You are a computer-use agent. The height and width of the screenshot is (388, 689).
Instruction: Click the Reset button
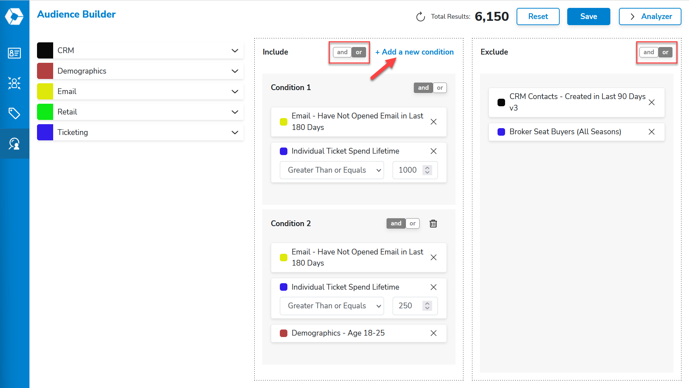538,17
